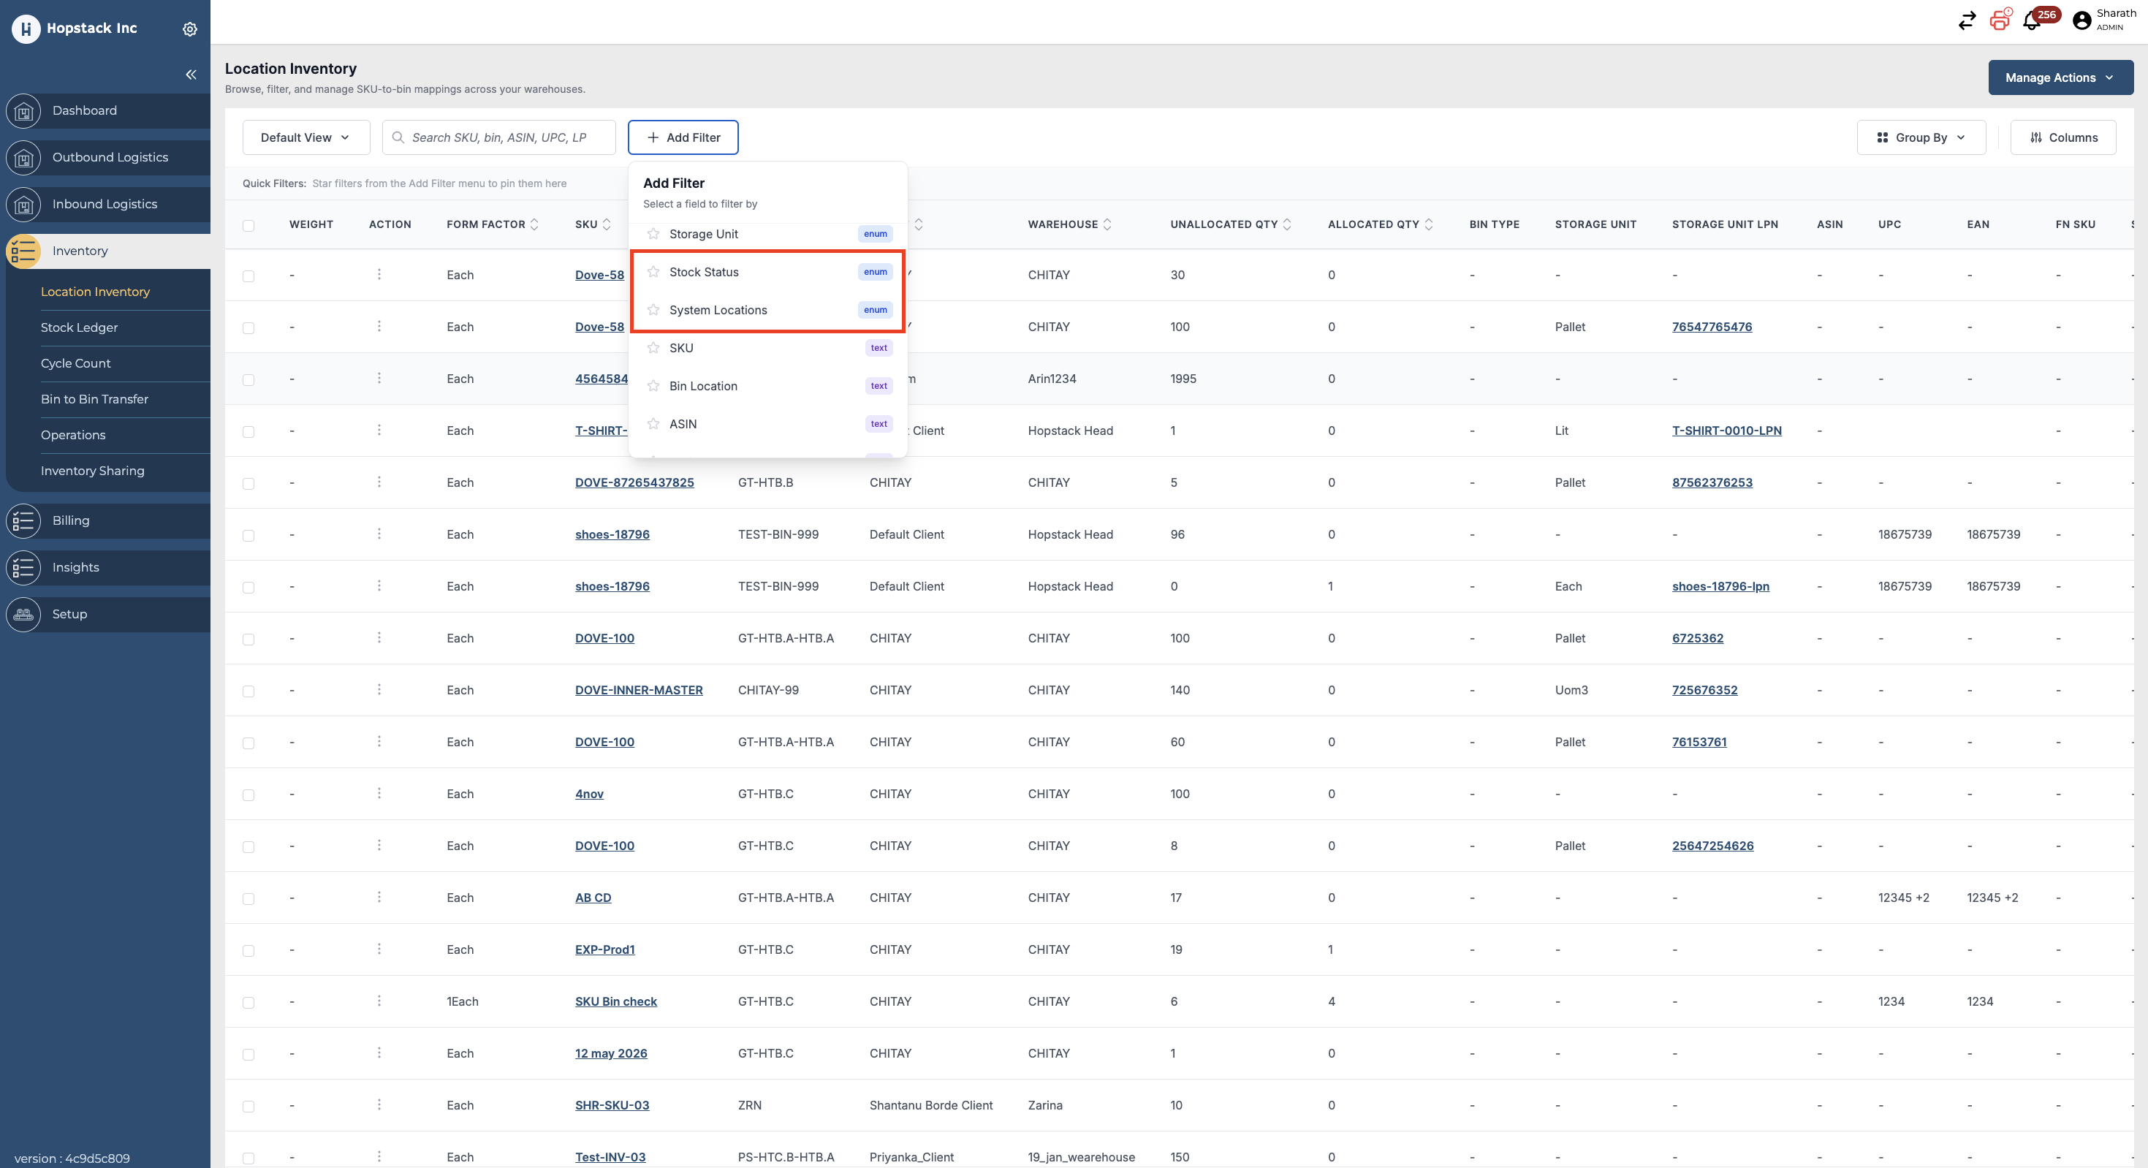Image resolution: width=2148 pixels, height=1168 pixels.
Task: Star the Storage Unit filter
Action: 653,235
